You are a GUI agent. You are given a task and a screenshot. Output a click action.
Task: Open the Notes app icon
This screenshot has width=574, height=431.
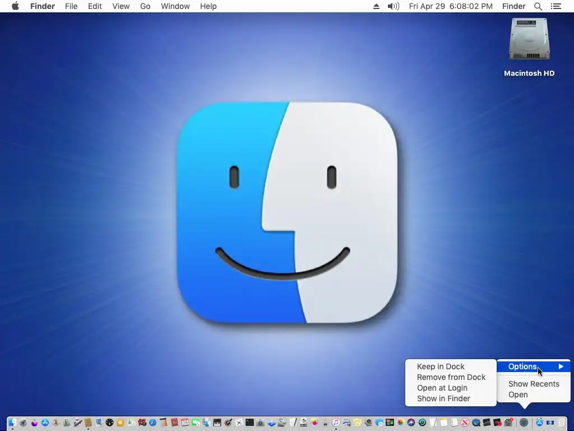(x=443, y=423)
